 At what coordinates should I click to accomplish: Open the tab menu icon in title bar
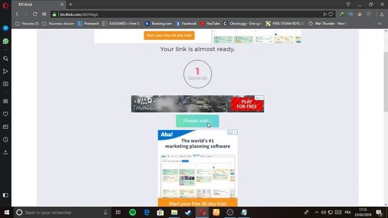tap(348, 4)
